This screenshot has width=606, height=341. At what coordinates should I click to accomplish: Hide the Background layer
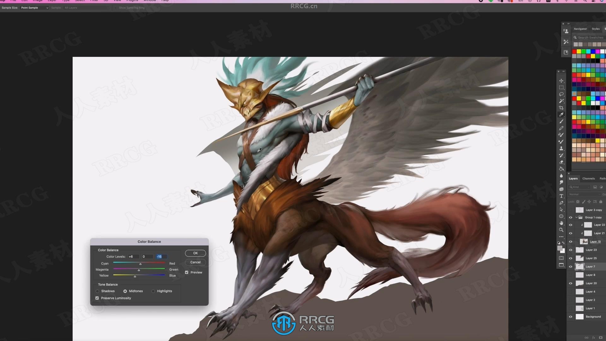571,317
